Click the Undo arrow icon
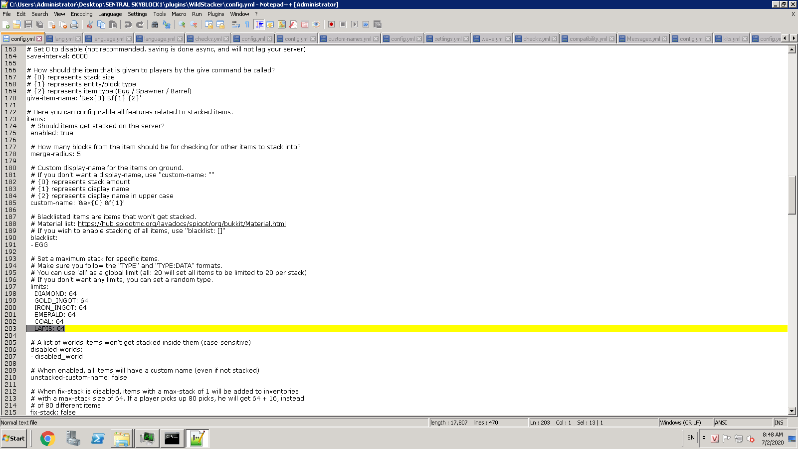Screen dimensions: 798x449 click(128, 24)
